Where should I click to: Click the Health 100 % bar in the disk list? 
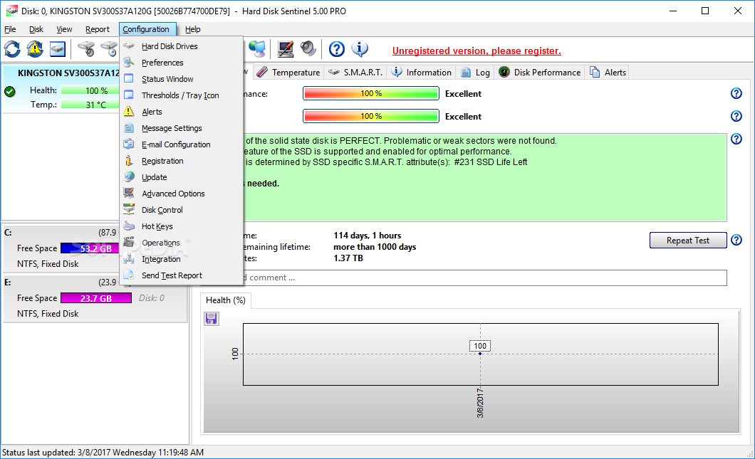click(x=90, y=90)
